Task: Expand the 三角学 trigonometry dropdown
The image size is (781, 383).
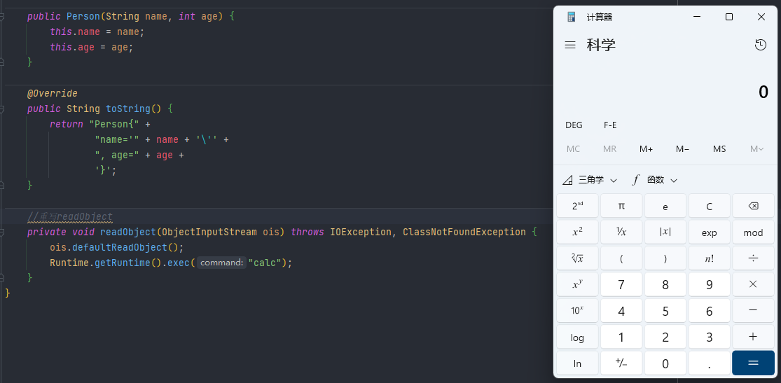Action: pos(590,180)
